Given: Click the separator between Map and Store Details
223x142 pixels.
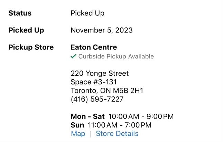Looking at the screenshot, I should click(x=91, y=134).
